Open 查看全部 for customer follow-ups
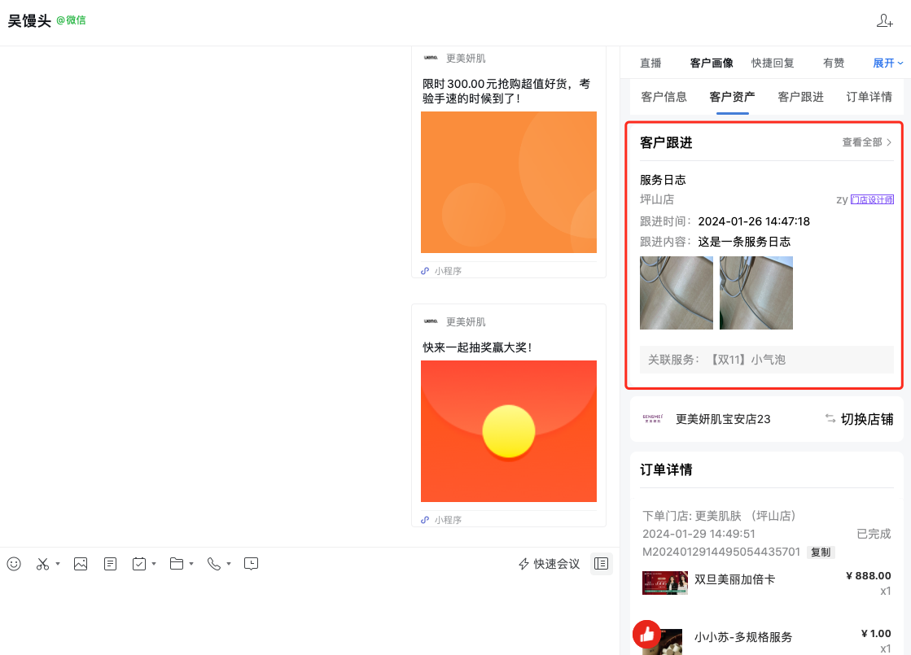Viewport: 911px width, 655px height. (x=867, y=142)
